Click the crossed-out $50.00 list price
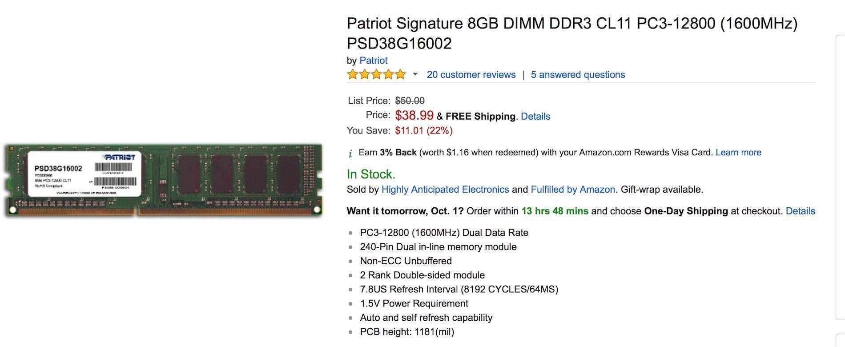Screen dimensions: 845x347 tap(410, 101)
